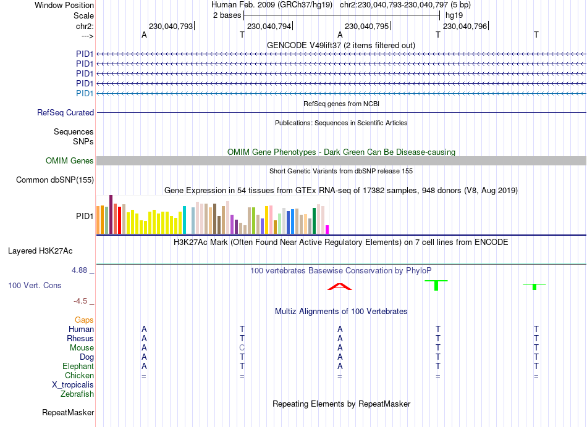Click the SNPs track label

click(83, 141)
